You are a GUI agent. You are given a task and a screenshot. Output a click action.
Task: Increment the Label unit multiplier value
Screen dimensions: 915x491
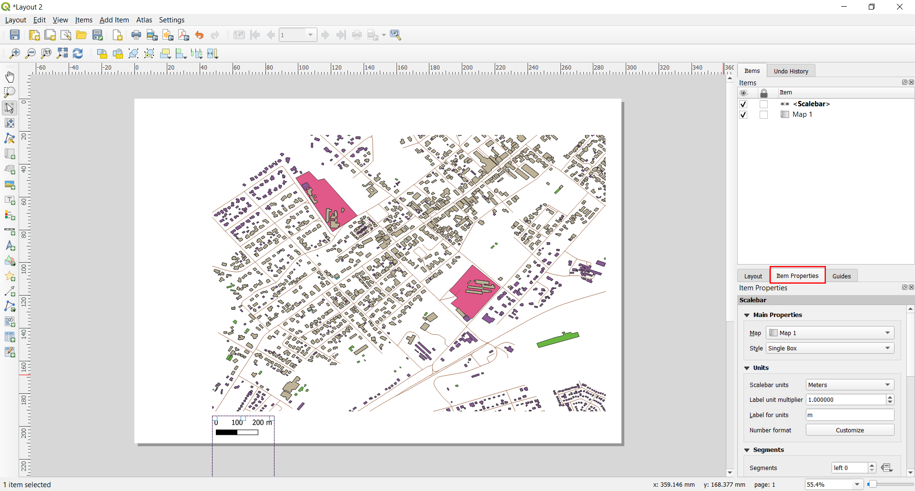coord(889,397)
